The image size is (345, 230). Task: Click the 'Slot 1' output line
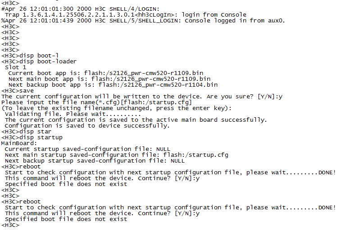pos(16,67)
